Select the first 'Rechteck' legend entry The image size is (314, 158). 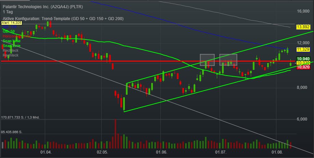click(x=11, y=51)
